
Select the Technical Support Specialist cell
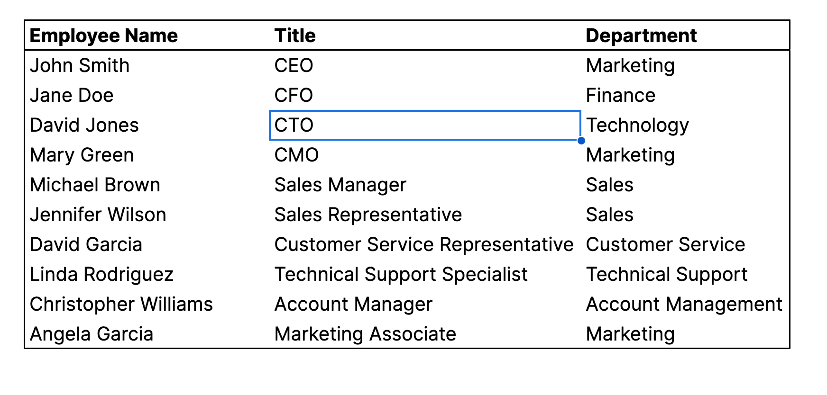point(425,274)
